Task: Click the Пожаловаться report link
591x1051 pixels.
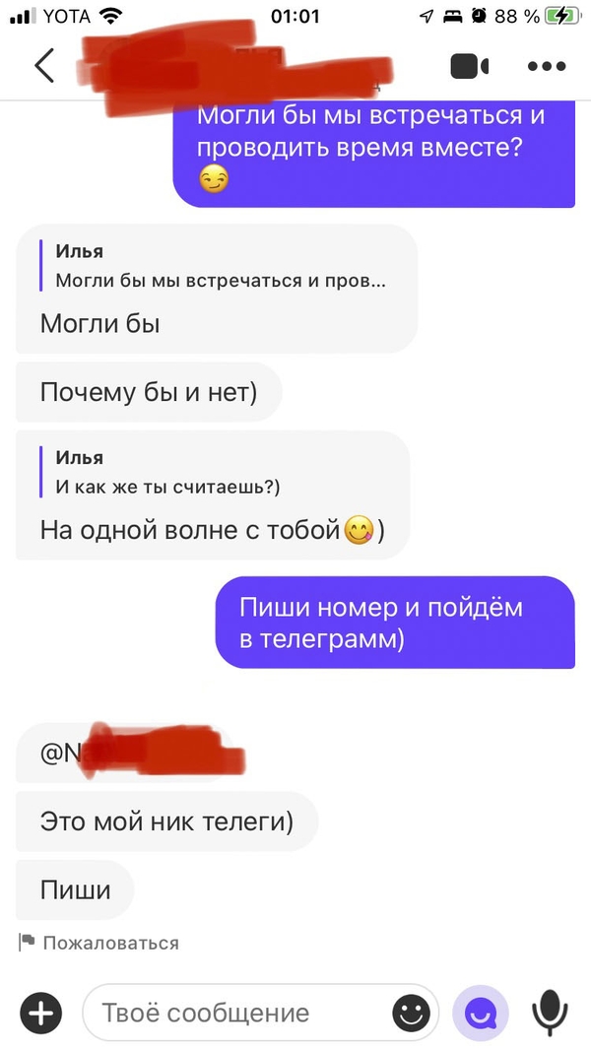Action: pyautogui.click(x=110, y=943)
